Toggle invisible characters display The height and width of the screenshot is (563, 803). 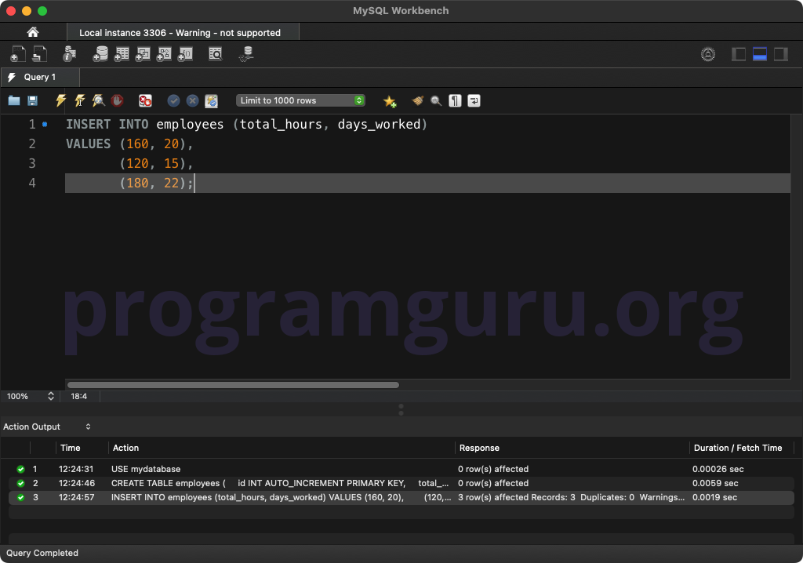[455, 100]
